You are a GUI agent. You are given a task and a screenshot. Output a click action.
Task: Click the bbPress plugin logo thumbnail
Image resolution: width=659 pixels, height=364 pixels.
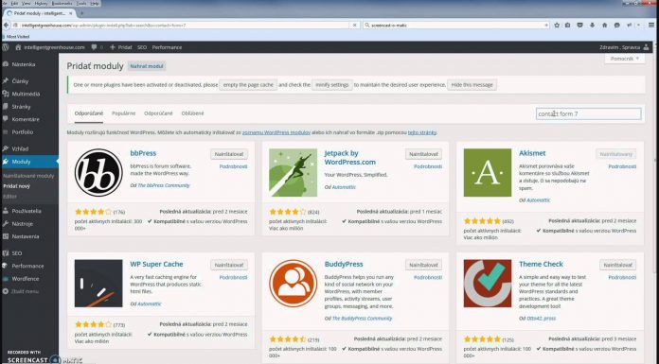(x=98, y=173)
